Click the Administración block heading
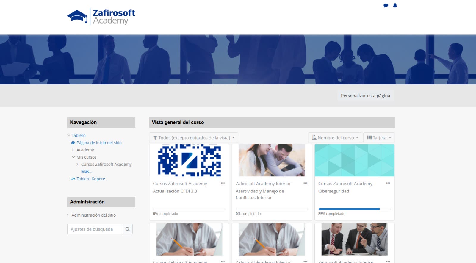Image resolution: width=476 pixels, height=263 pixels. tap(87, 202)
